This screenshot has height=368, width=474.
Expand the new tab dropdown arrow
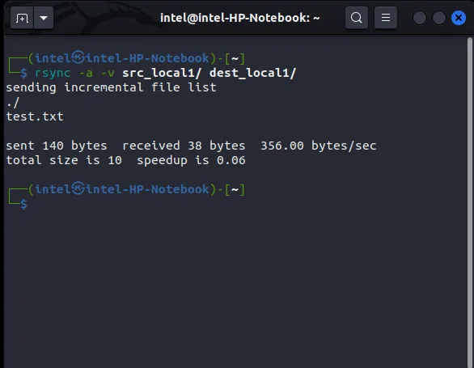click(x=44, y=18)
